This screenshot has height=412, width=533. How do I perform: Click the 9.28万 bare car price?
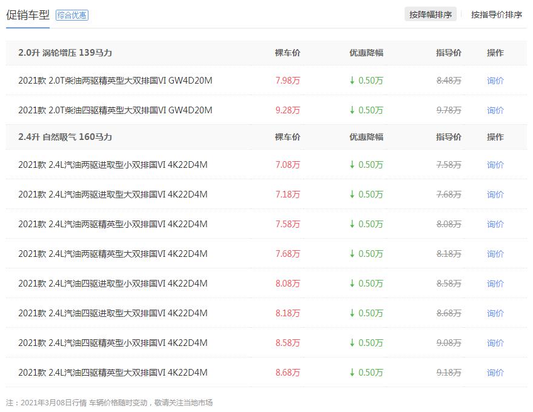[x=288, y=110]
